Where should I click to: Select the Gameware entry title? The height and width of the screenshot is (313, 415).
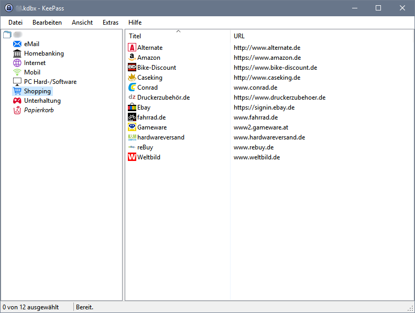pos(152,127)
